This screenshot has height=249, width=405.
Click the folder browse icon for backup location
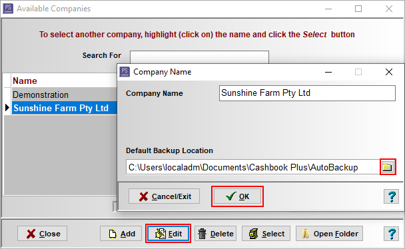coord(388,167)
